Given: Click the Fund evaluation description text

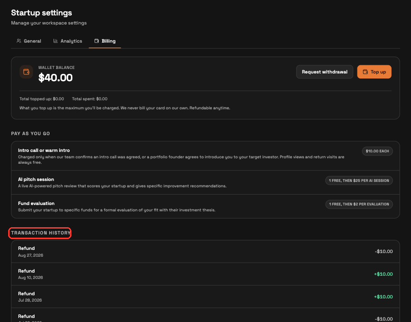Looking at the screenshot, I should pos(117,210).
